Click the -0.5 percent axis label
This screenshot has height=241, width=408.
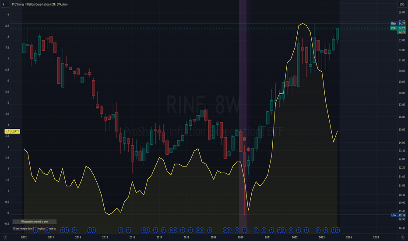[x=7, y=224]
